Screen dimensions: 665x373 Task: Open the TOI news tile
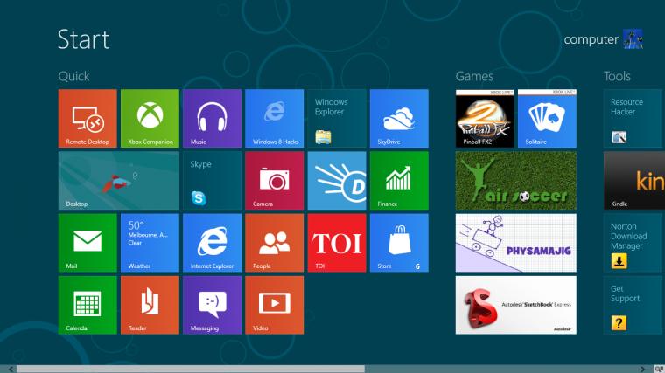pyautogui.click(x=337, y=243)
